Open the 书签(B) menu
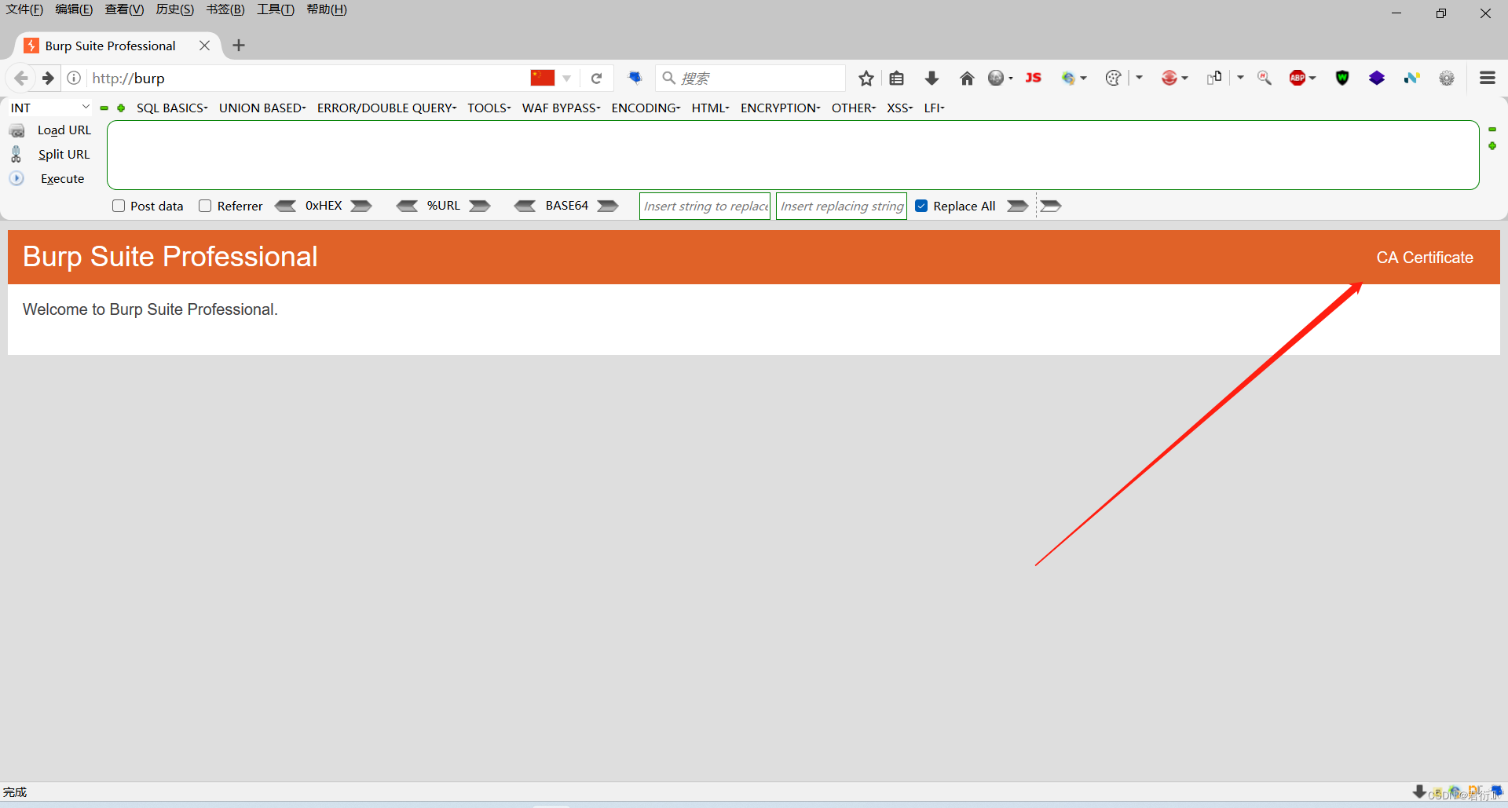Screen dimensions: 1508x808 point(225,9)
